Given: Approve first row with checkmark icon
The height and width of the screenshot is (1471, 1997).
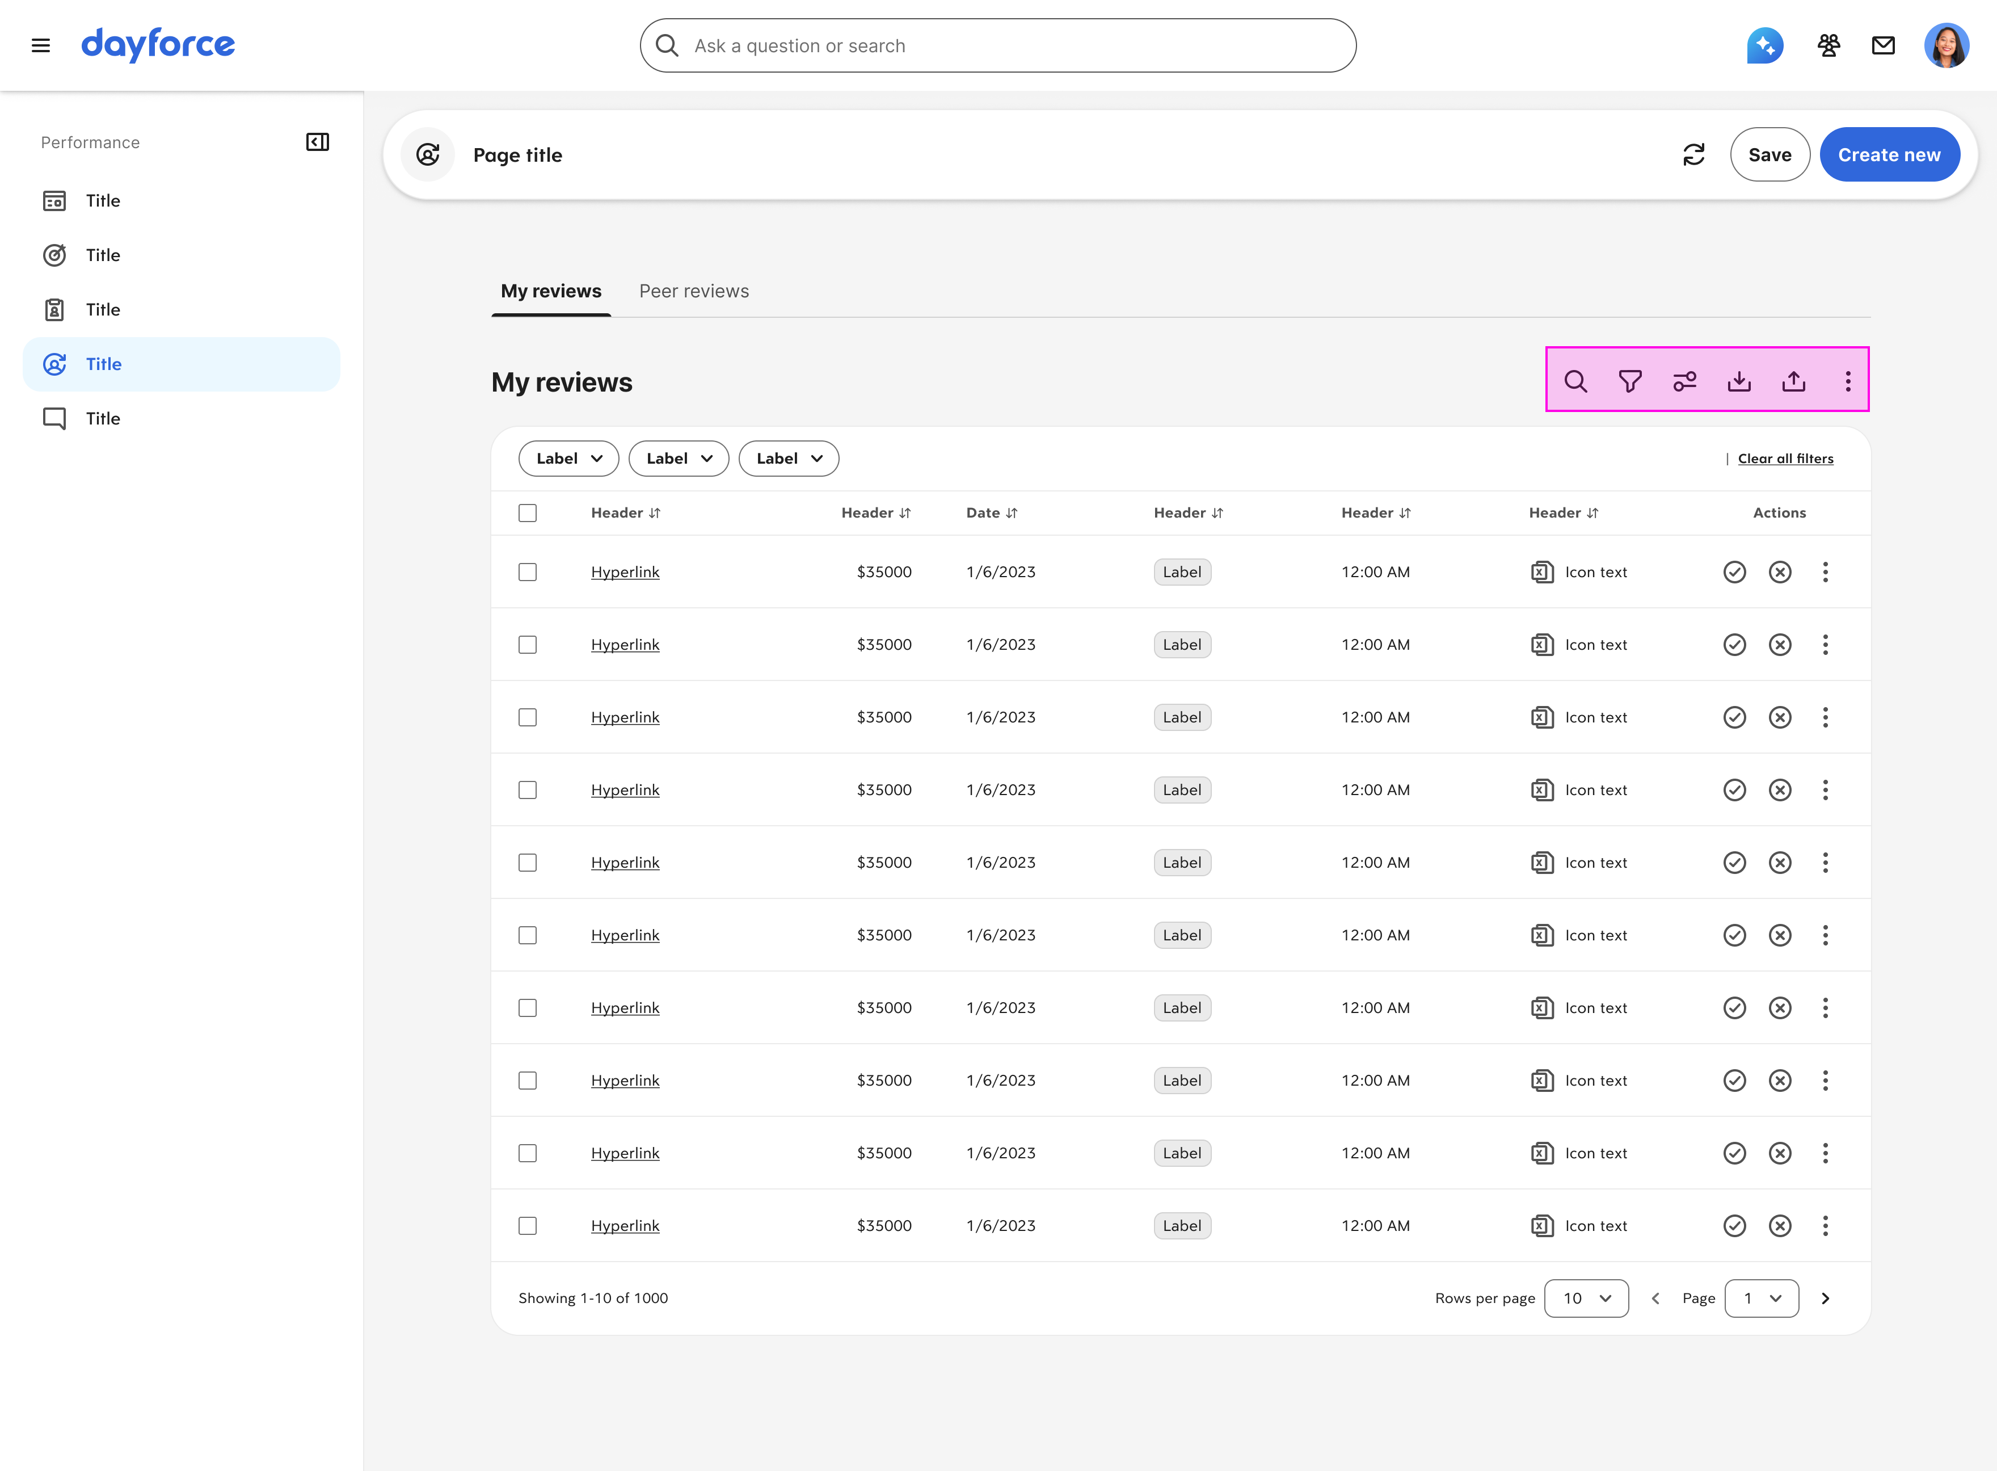Looking at the screenshot, I should click(x=1734, y=573).
